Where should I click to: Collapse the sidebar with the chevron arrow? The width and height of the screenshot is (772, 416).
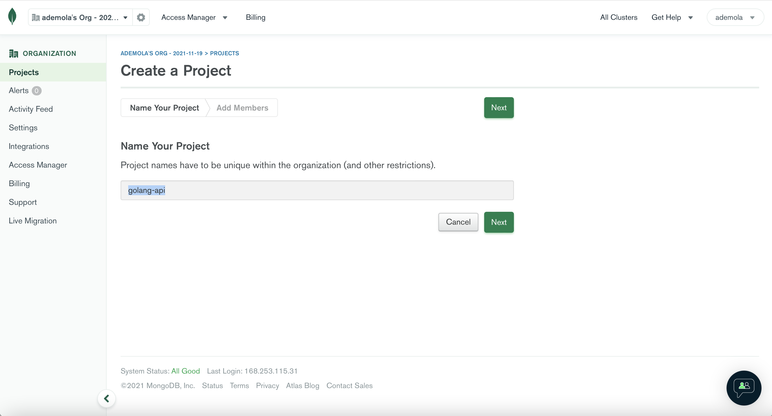coord(106,398)
